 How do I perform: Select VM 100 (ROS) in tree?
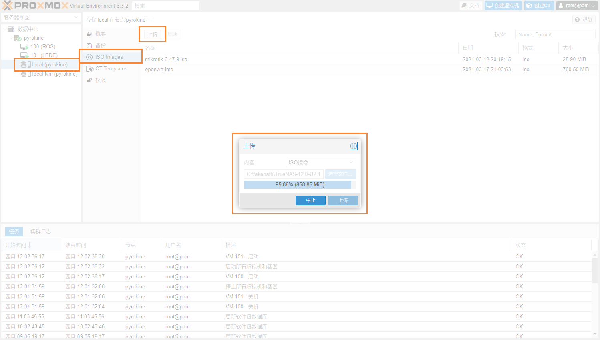point(43,47)
